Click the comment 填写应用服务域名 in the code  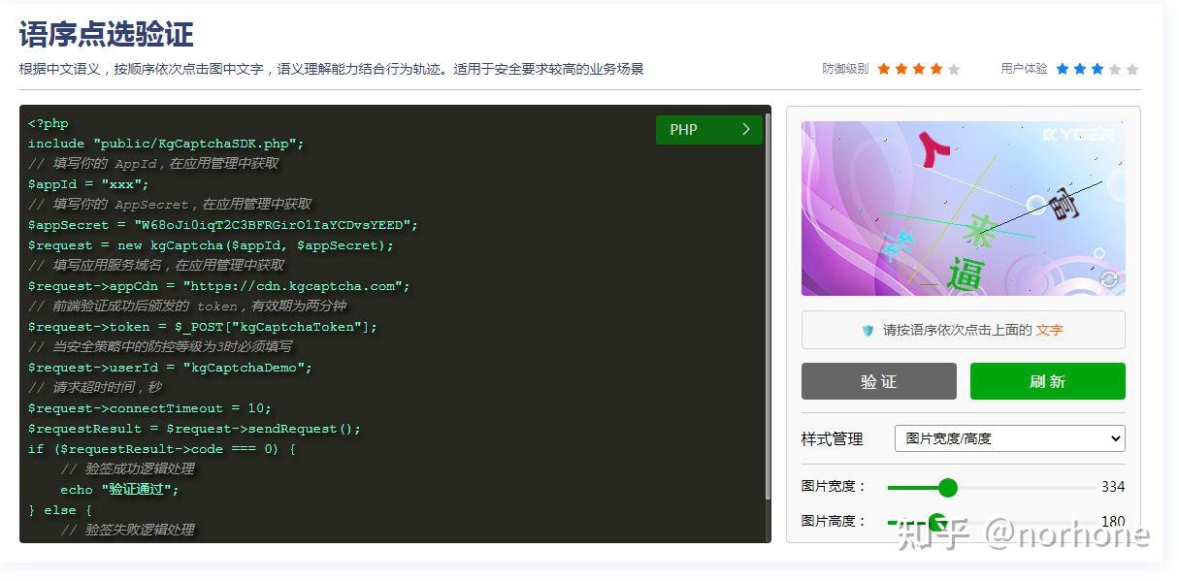pos(156,266)
